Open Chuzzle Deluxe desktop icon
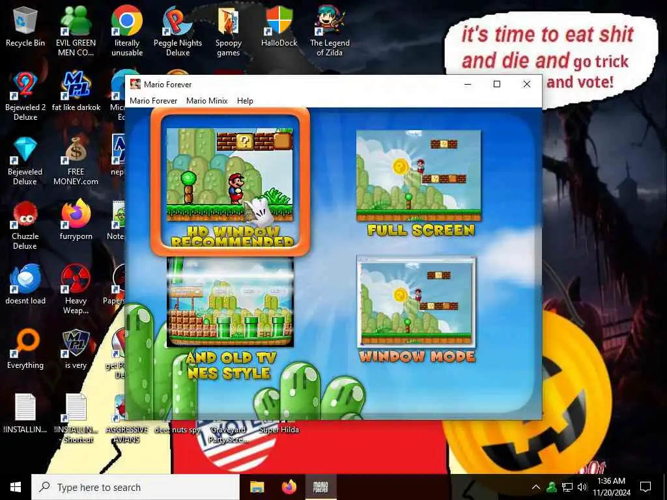This screenshot has width=667, height=500. (25, 225)
